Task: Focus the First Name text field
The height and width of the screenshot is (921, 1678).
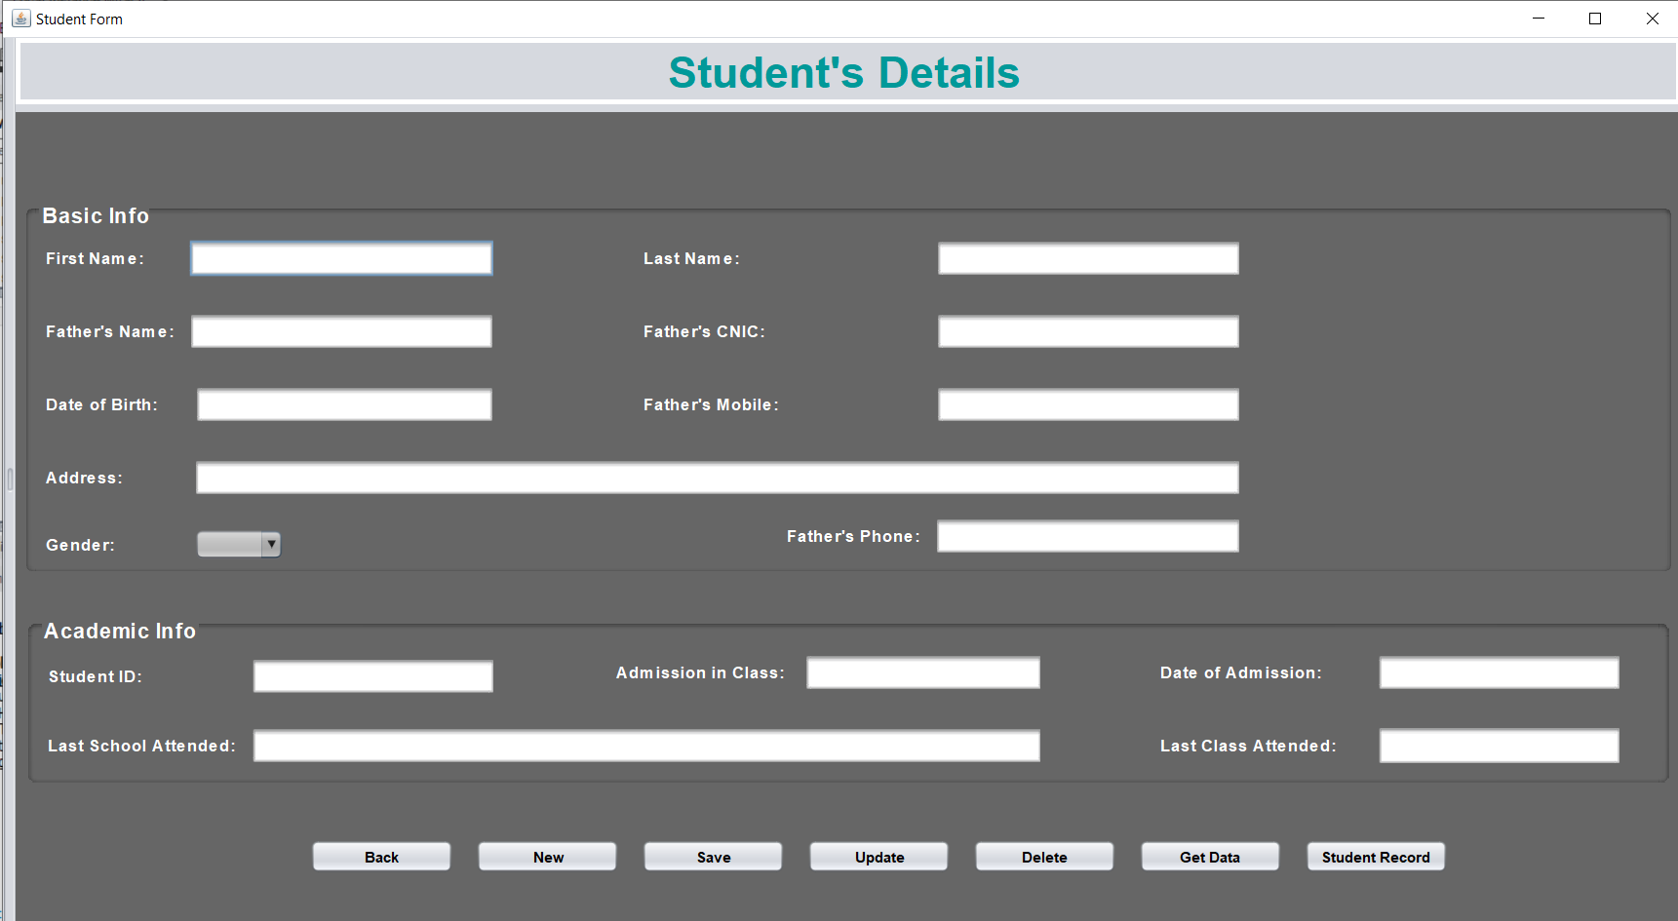Action: pos(341,259)
